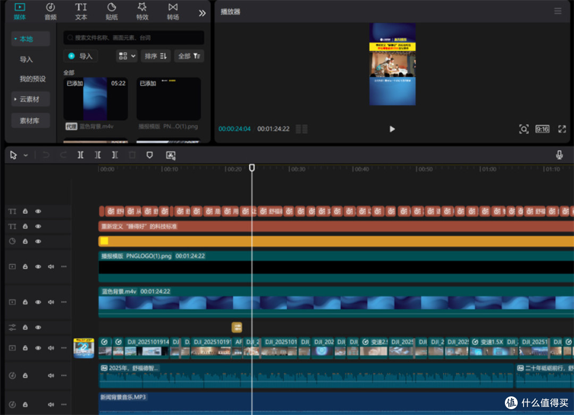This screenshot has width=574, height=415.
Task: Lock the 蓝色背景.m4v video track
Action: tap(26, 302)
